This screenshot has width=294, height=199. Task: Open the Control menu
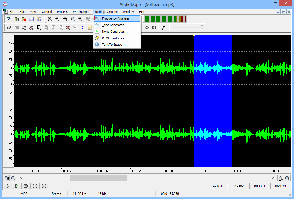coord(47,12)
